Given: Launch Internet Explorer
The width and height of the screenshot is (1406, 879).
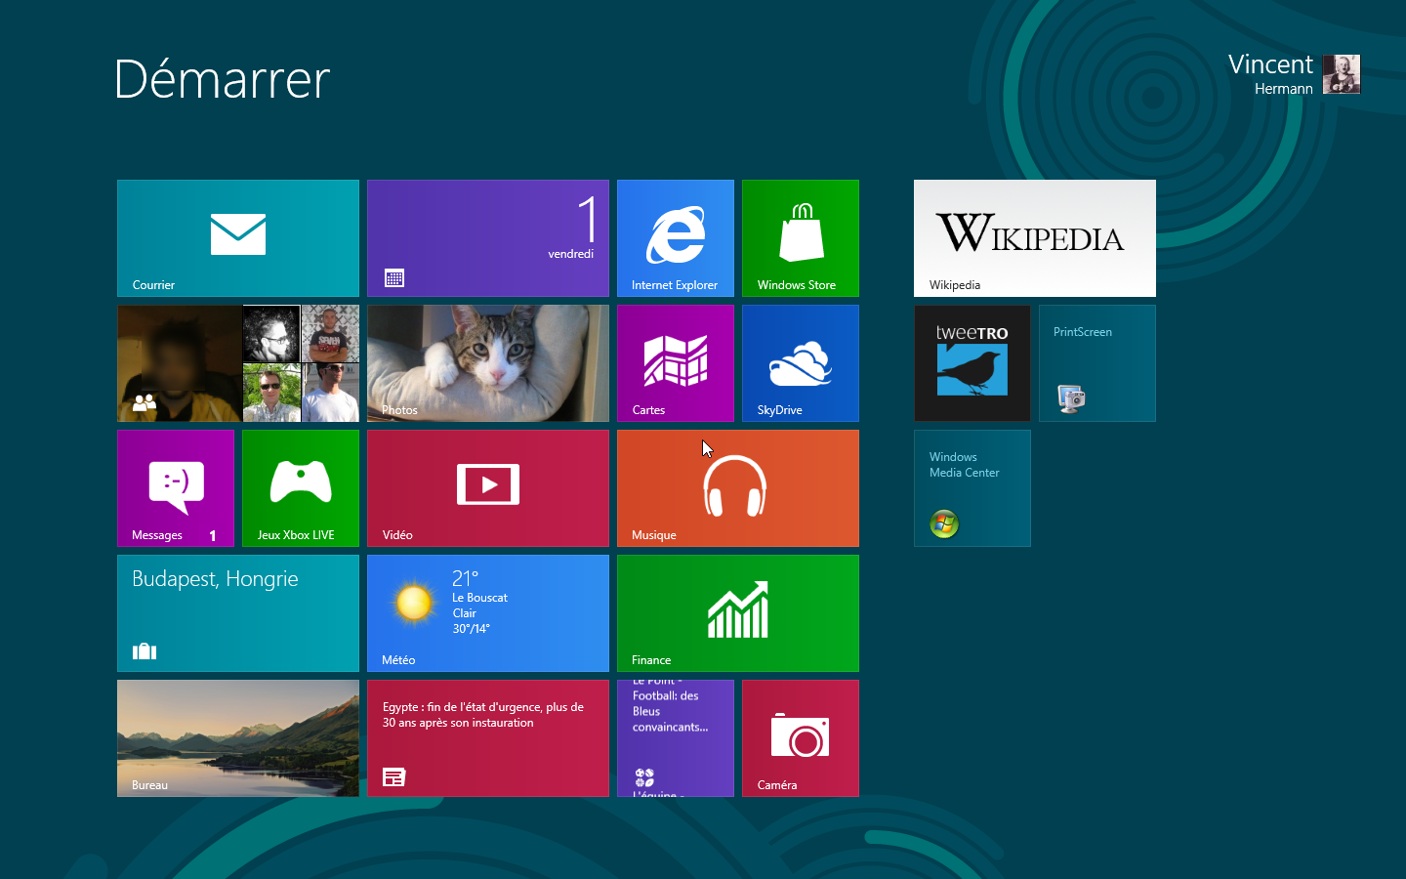Looking at the screenshot, I should 675,237.
